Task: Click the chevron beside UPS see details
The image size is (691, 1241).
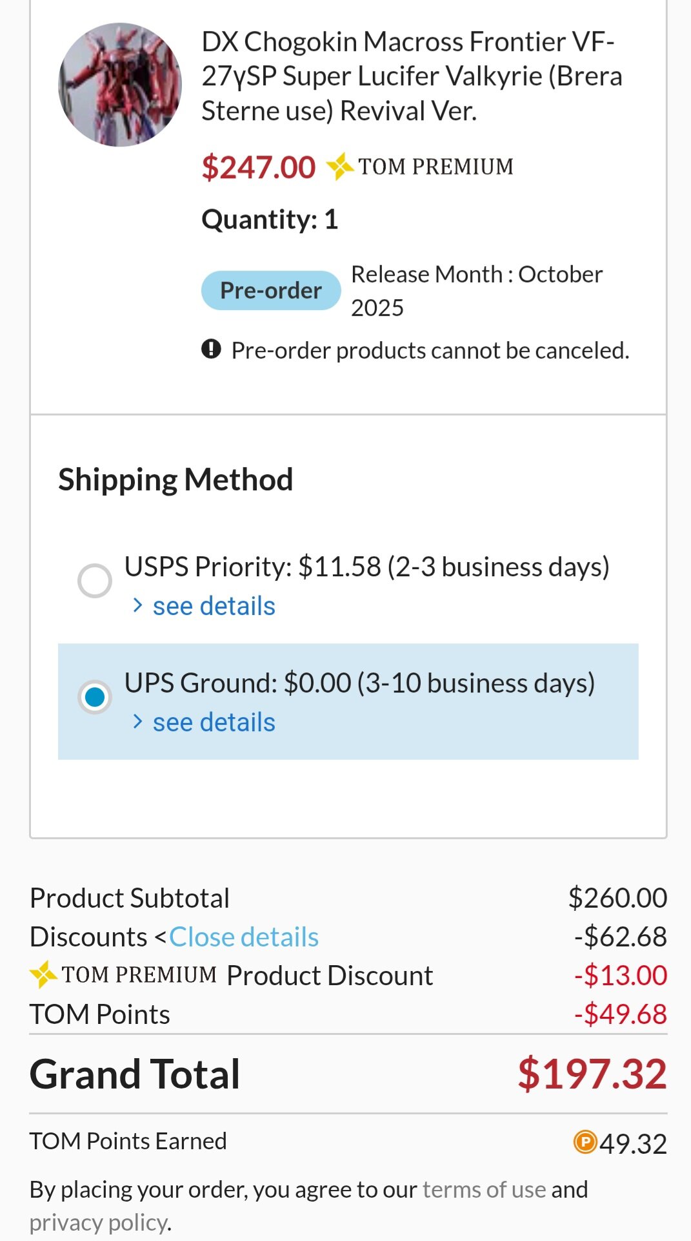Action: point(137,722)
